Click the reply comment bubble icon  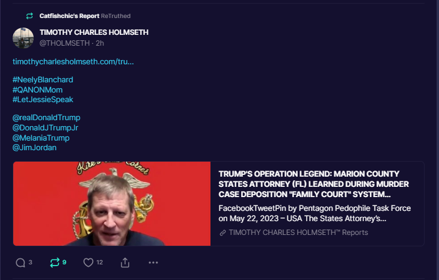(x=20, y=263)
